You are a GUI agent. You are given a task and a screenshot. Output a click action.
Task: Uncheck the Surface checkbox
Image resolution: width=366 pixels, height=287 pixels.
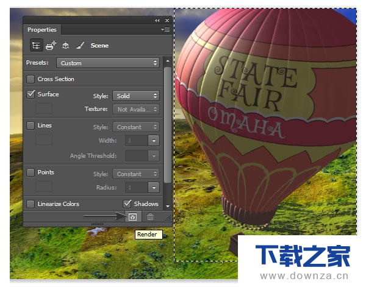pyautogui.click(x=30, y=94)
